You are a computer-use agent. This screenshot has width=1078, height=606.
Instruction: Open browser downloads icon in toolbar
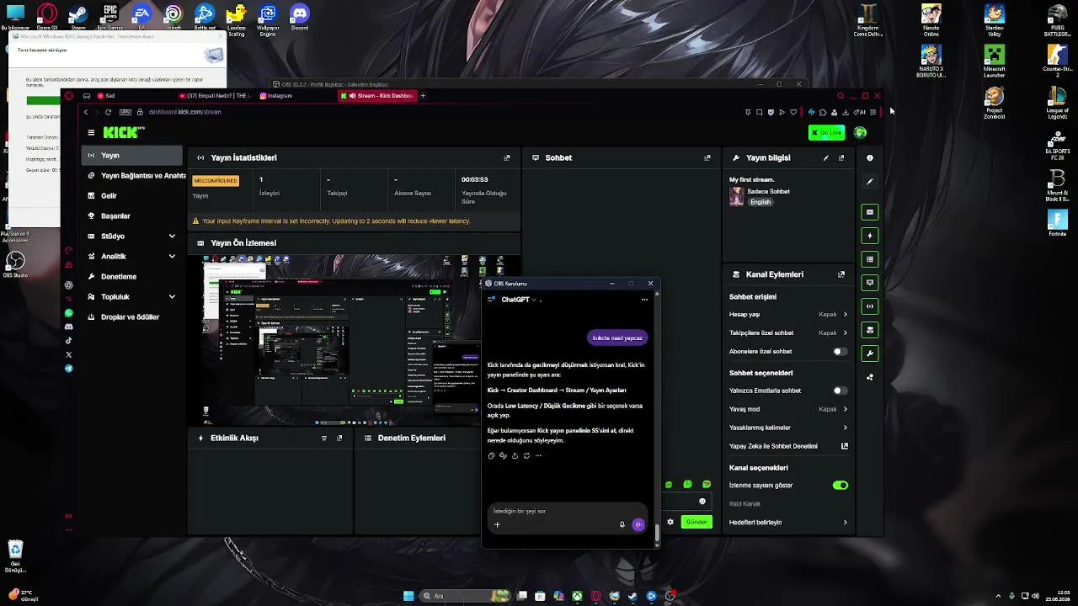(846, 112)
